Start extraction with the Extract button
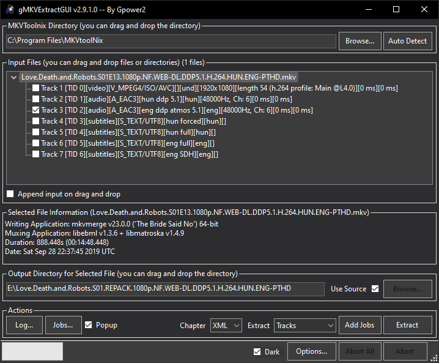The width and height of the screenshot is (439, 363). 407,325
